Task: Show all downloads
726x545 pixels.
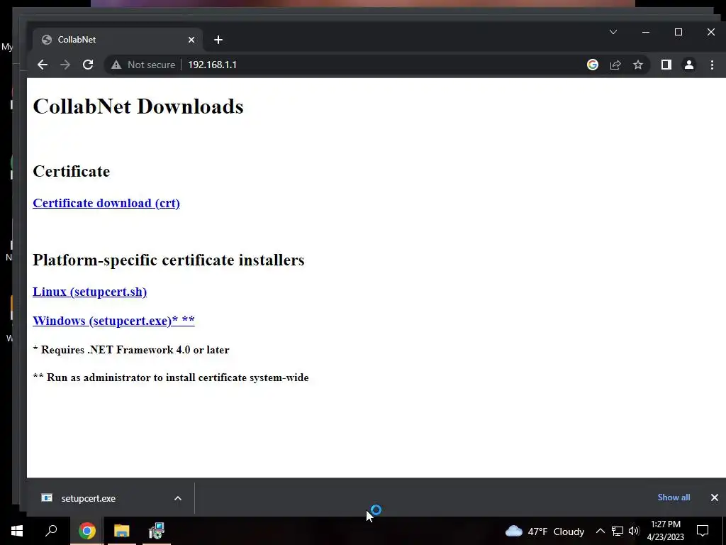Action: tap(674, 497)
